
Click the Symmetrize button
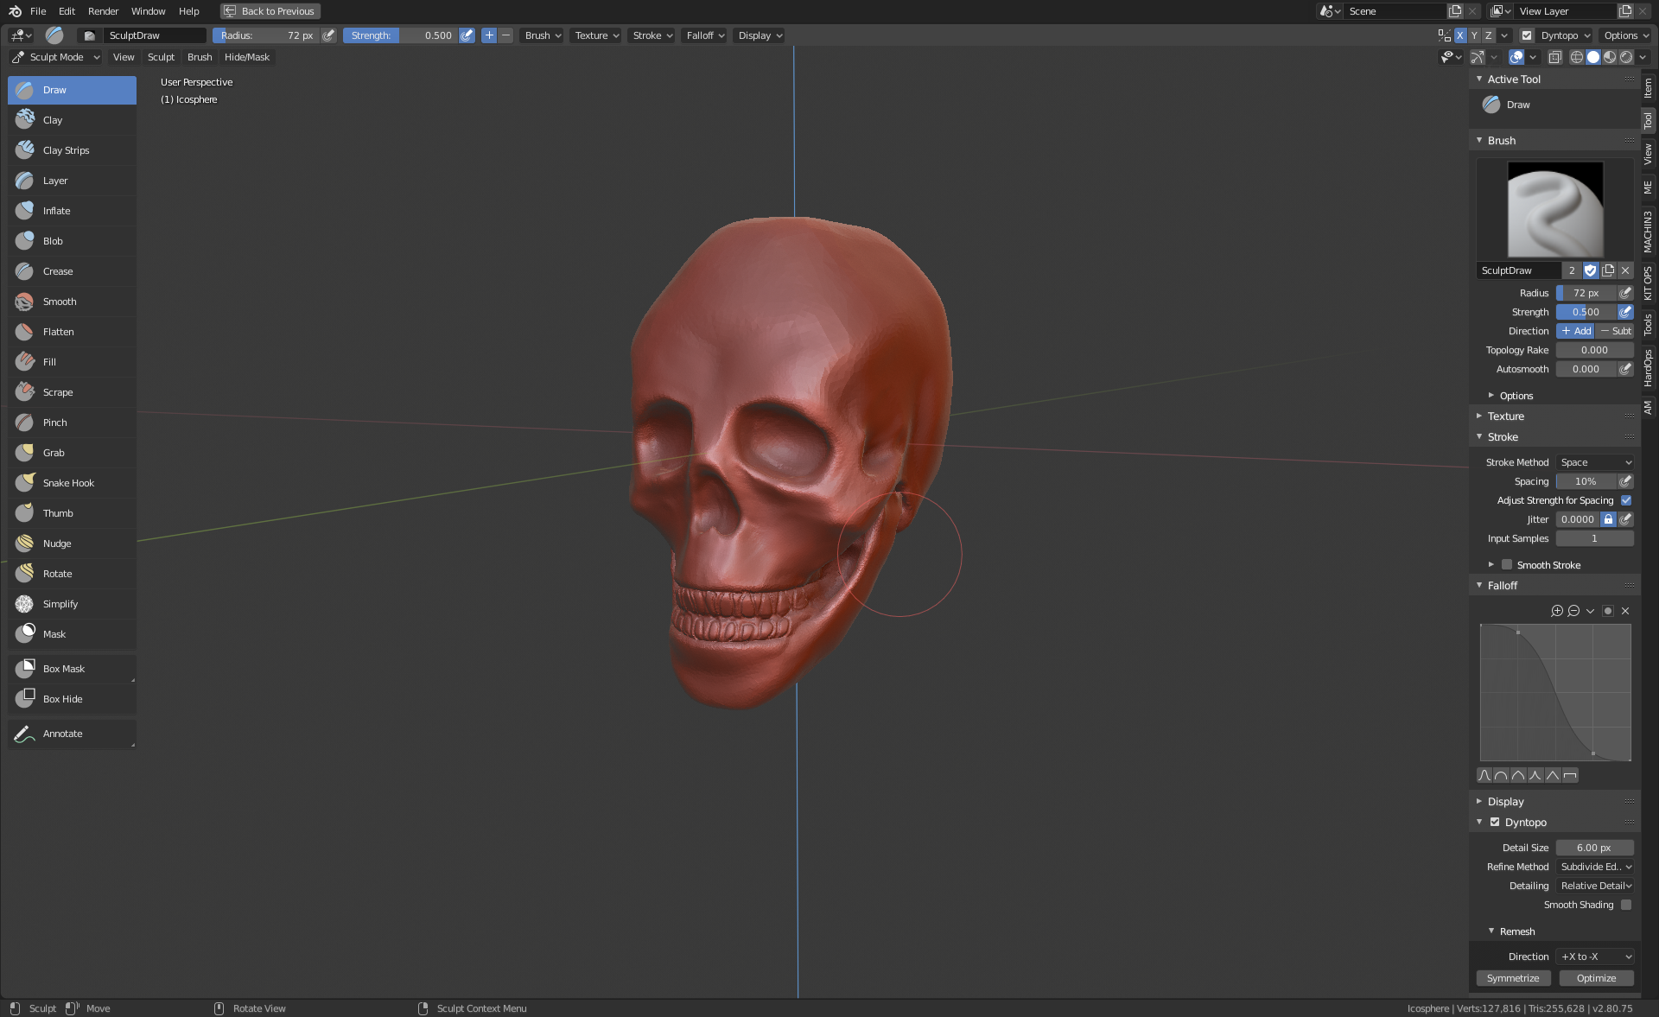1513,978
